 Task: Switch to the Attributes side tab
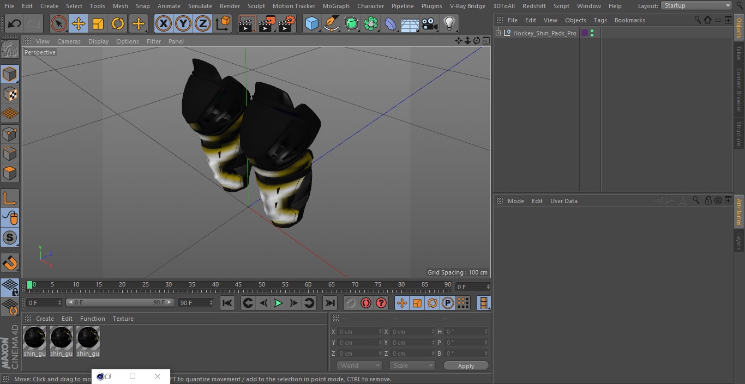[x=739, y=211]
